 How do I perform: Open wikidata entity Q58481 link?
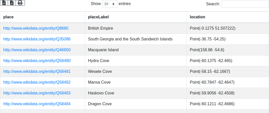click(x=37, y=72)
